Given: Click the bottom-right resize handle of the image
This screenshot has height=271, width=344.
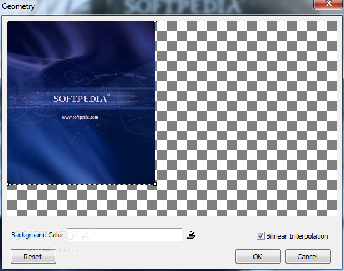Looking at the screenshot, I should pos(155,184).
